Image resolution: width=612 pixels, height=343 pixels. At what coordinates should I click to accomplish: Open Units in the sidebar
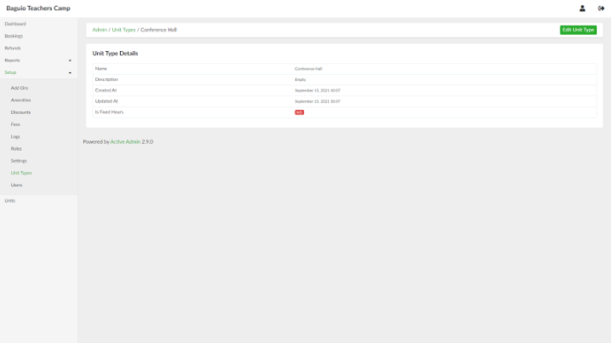[x=10, y=200]
